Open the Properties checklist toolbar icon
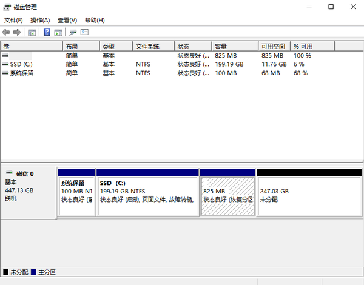This screenshot has height=285, width=364. pos(84,32)
